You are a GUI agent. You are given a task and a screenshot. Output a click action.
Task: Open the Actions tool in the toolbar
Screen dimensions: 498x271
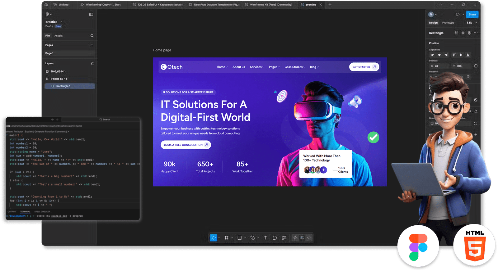click(284, 238)
